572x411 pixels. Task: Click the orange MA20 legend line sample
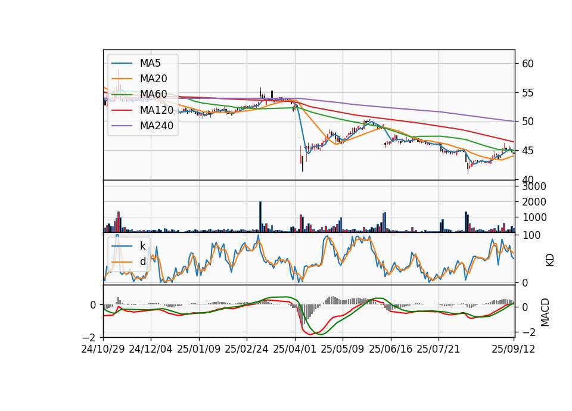coord(122,79)
